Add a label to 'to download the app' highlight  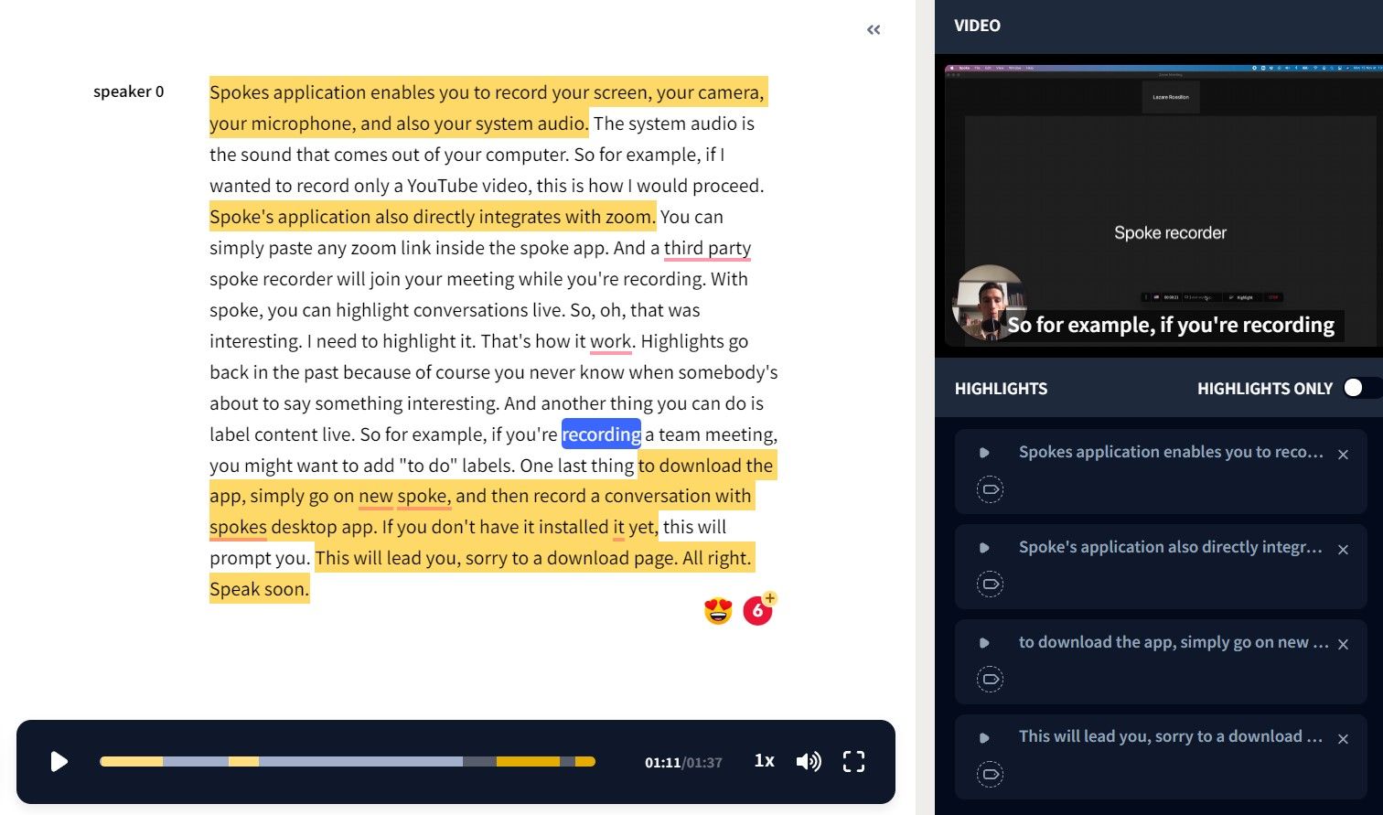990,679
